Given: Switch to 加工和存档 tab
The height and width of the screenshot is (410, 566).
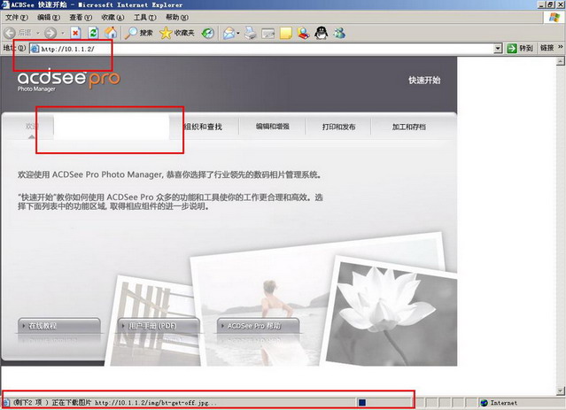Looking at the screenshot, I should click(408, 127).
